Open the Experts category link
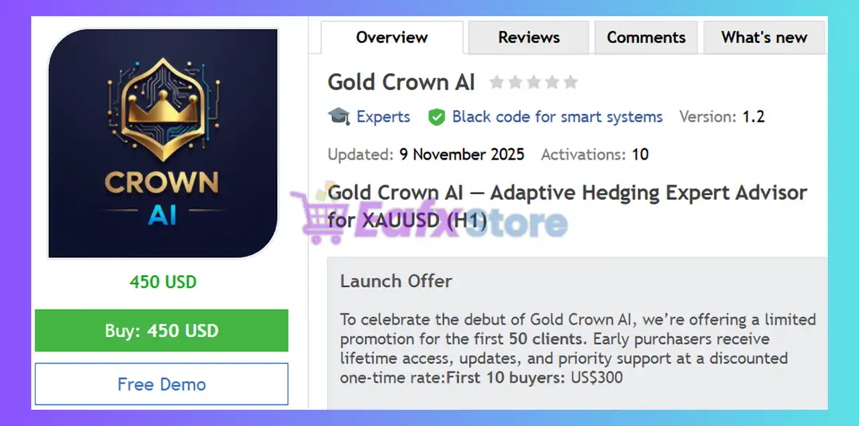This screenshot has height=426, width=859. [383, 117]
